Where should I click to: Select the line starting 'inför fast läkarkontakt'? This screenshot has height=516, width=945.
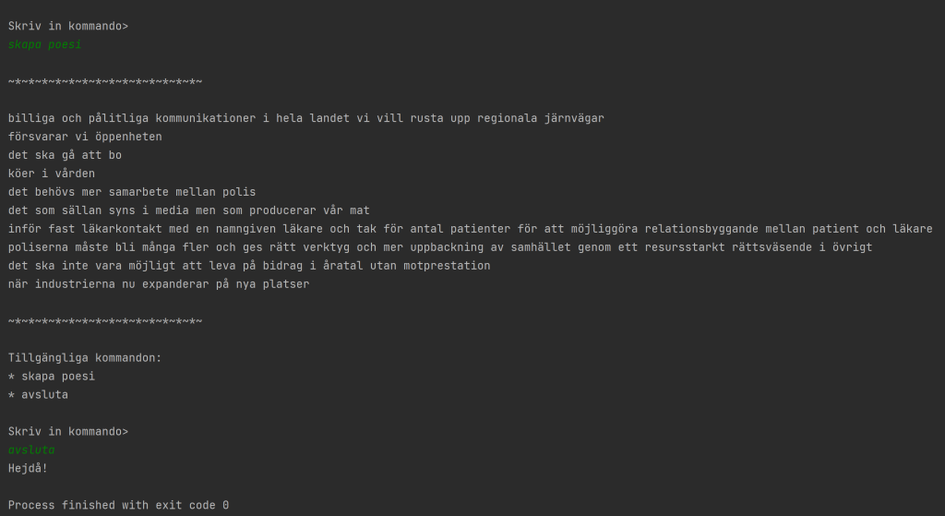pos(470,229)
